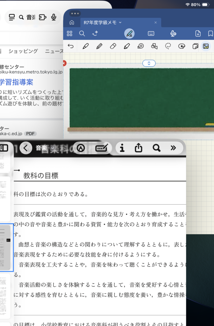Choose the eraser tool
This screenshot has width=214, height=326.
tap(113, 46)
